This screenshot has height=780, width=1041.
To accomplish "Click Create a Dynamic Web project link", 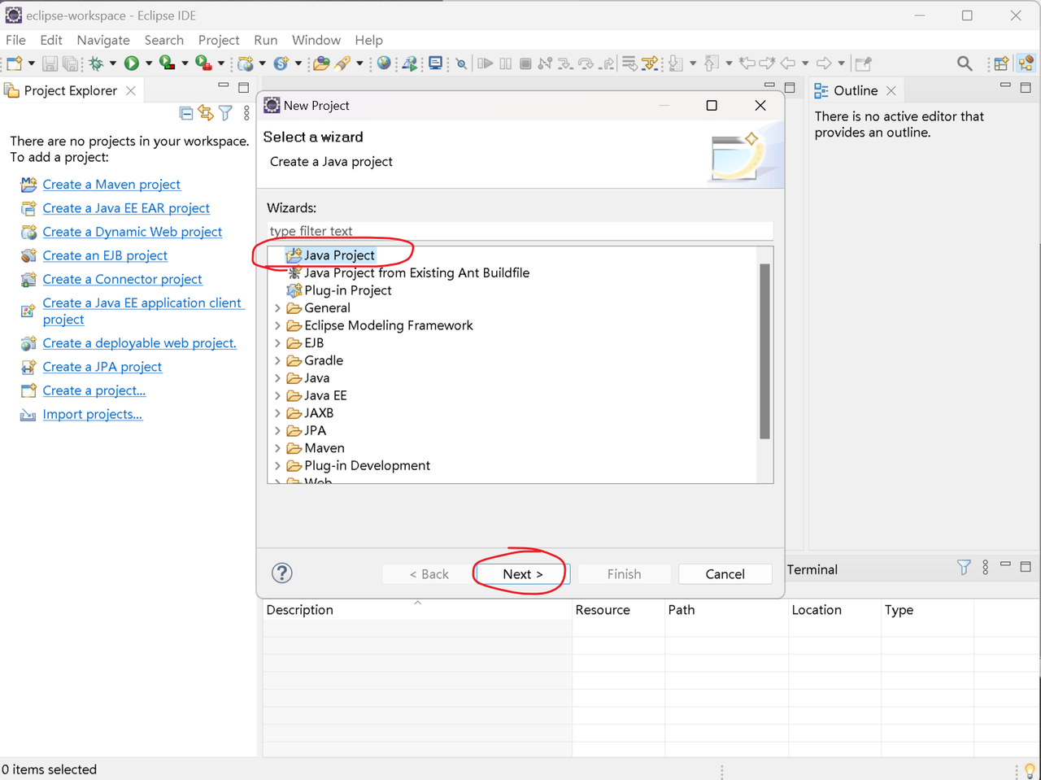I will 132,232.
